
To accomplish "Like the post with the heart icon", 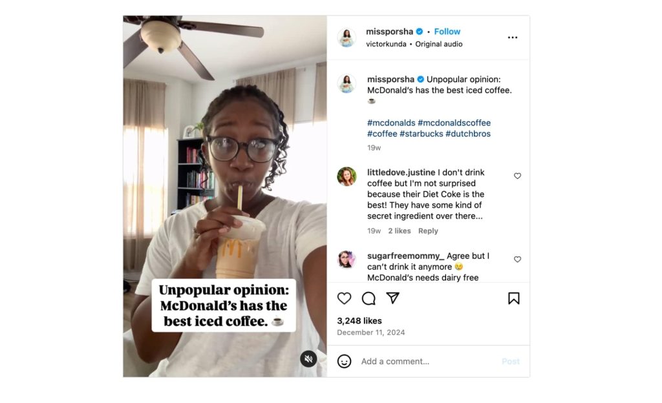I will click(x=345, y=298).
